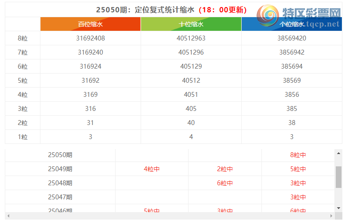Viewport: 345px width, 224px height.
Task: Click the vertical scrollbar up arrow
Action: (338, 153)
